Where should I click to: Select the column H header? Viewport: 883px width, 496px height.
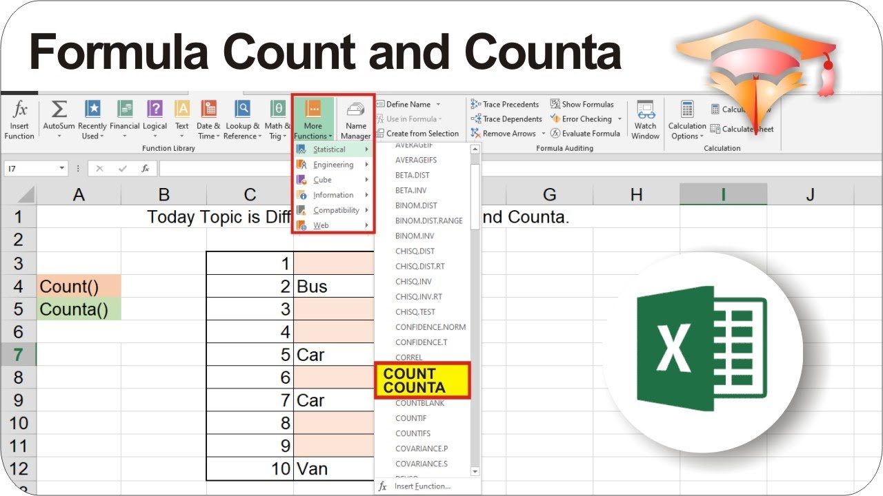[636, 195]
